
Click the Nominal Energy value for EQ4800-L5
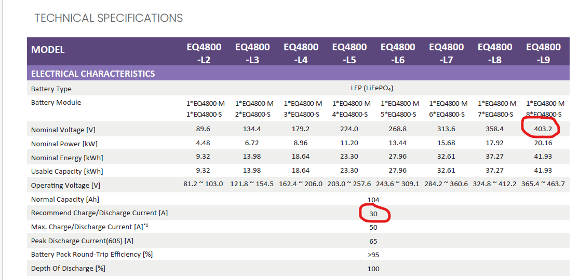pos(349,157)
